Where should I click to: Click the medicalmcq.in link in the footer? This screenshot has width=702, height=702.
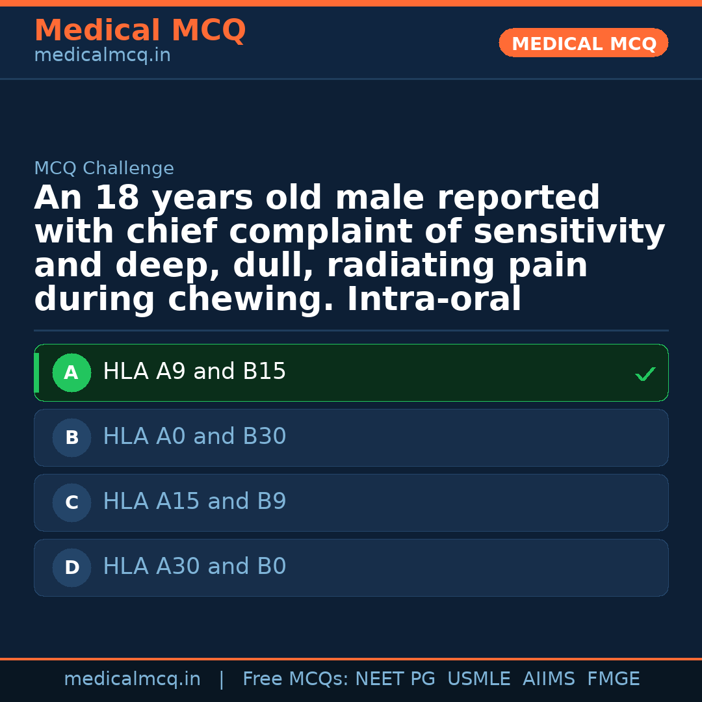tap(132, 679)
